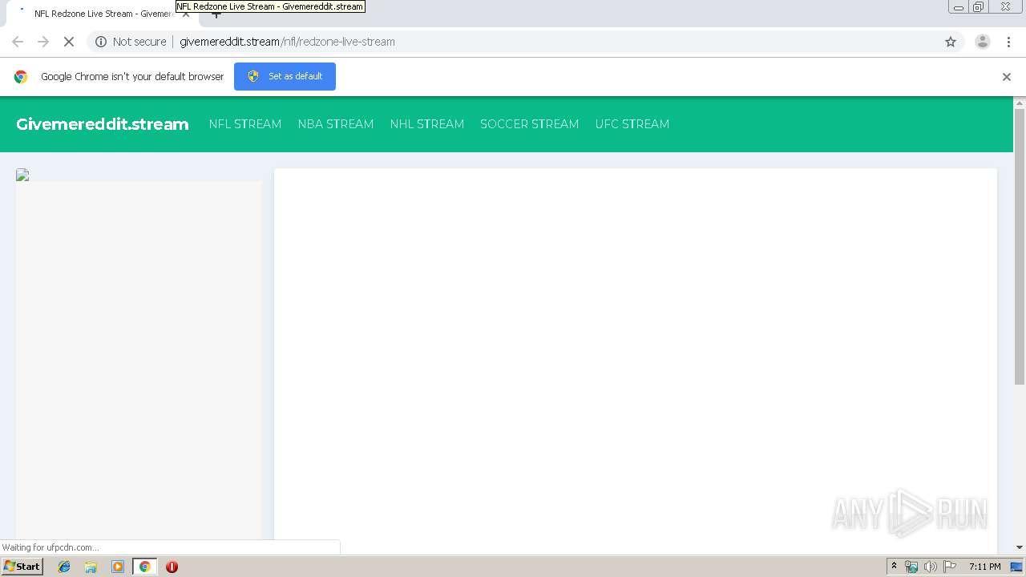Open the Chrome profile avatar menu
Image resolution: width=1026 pixels, height=577 pixels.
coord(983,42)
